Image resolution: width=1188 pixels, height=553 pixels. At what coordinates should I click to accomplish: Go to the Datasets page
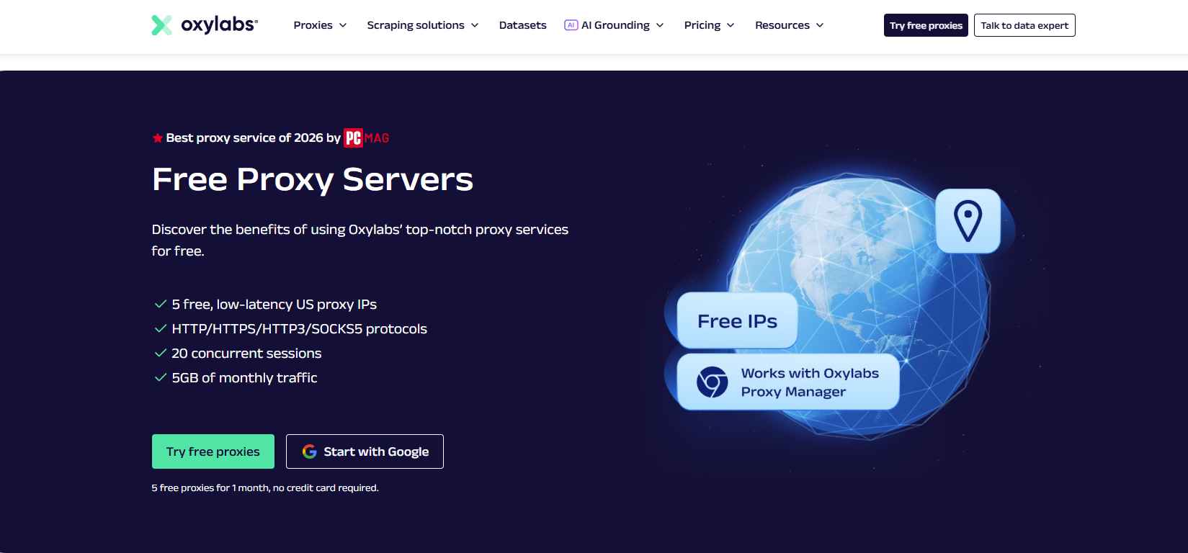click(x=523, y=25)
